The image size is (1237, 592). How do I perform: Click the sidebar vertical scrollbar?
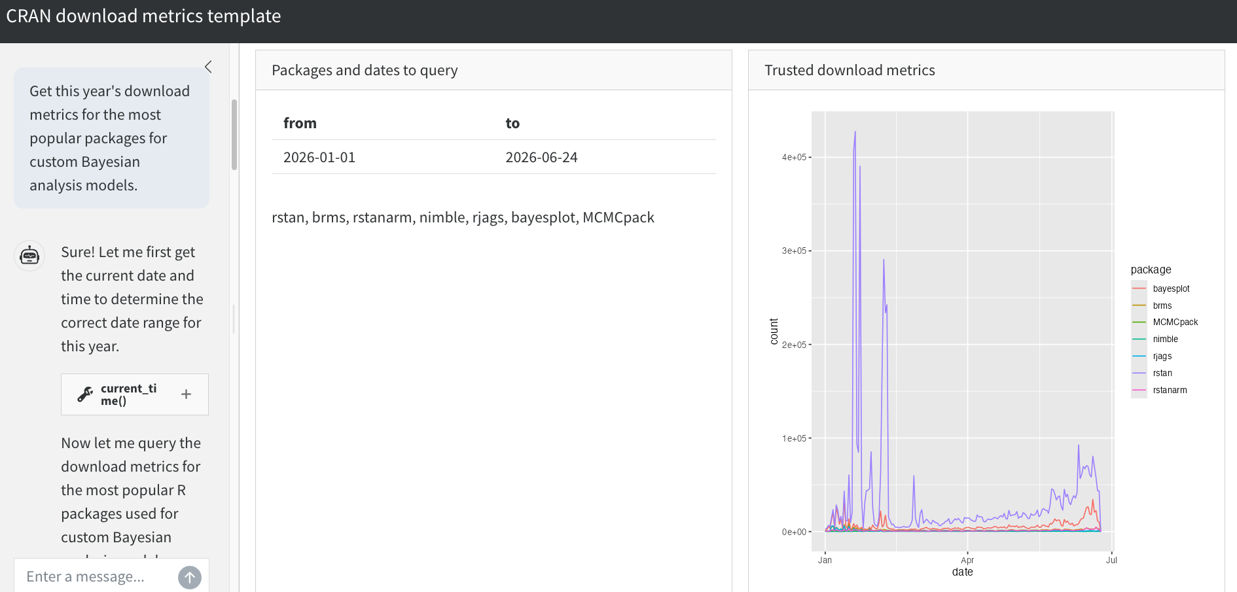(x=234, y=135)
